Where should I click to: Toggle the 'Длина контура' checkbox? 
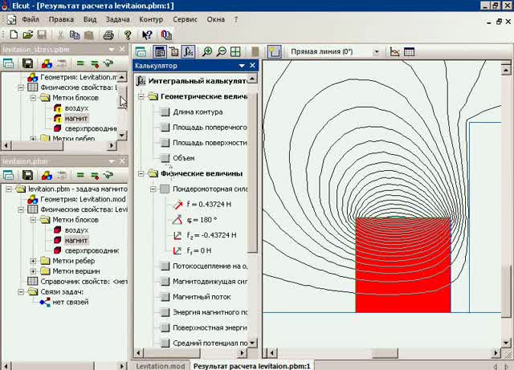coord(165,112)
